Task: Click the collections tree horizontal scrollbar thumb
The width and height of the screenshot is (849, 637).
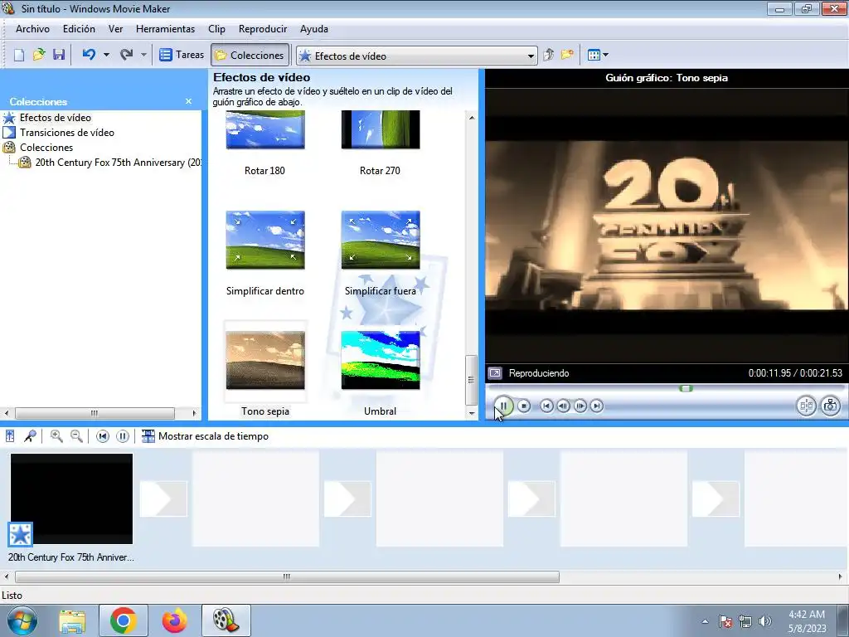Action: pos(95,413)
